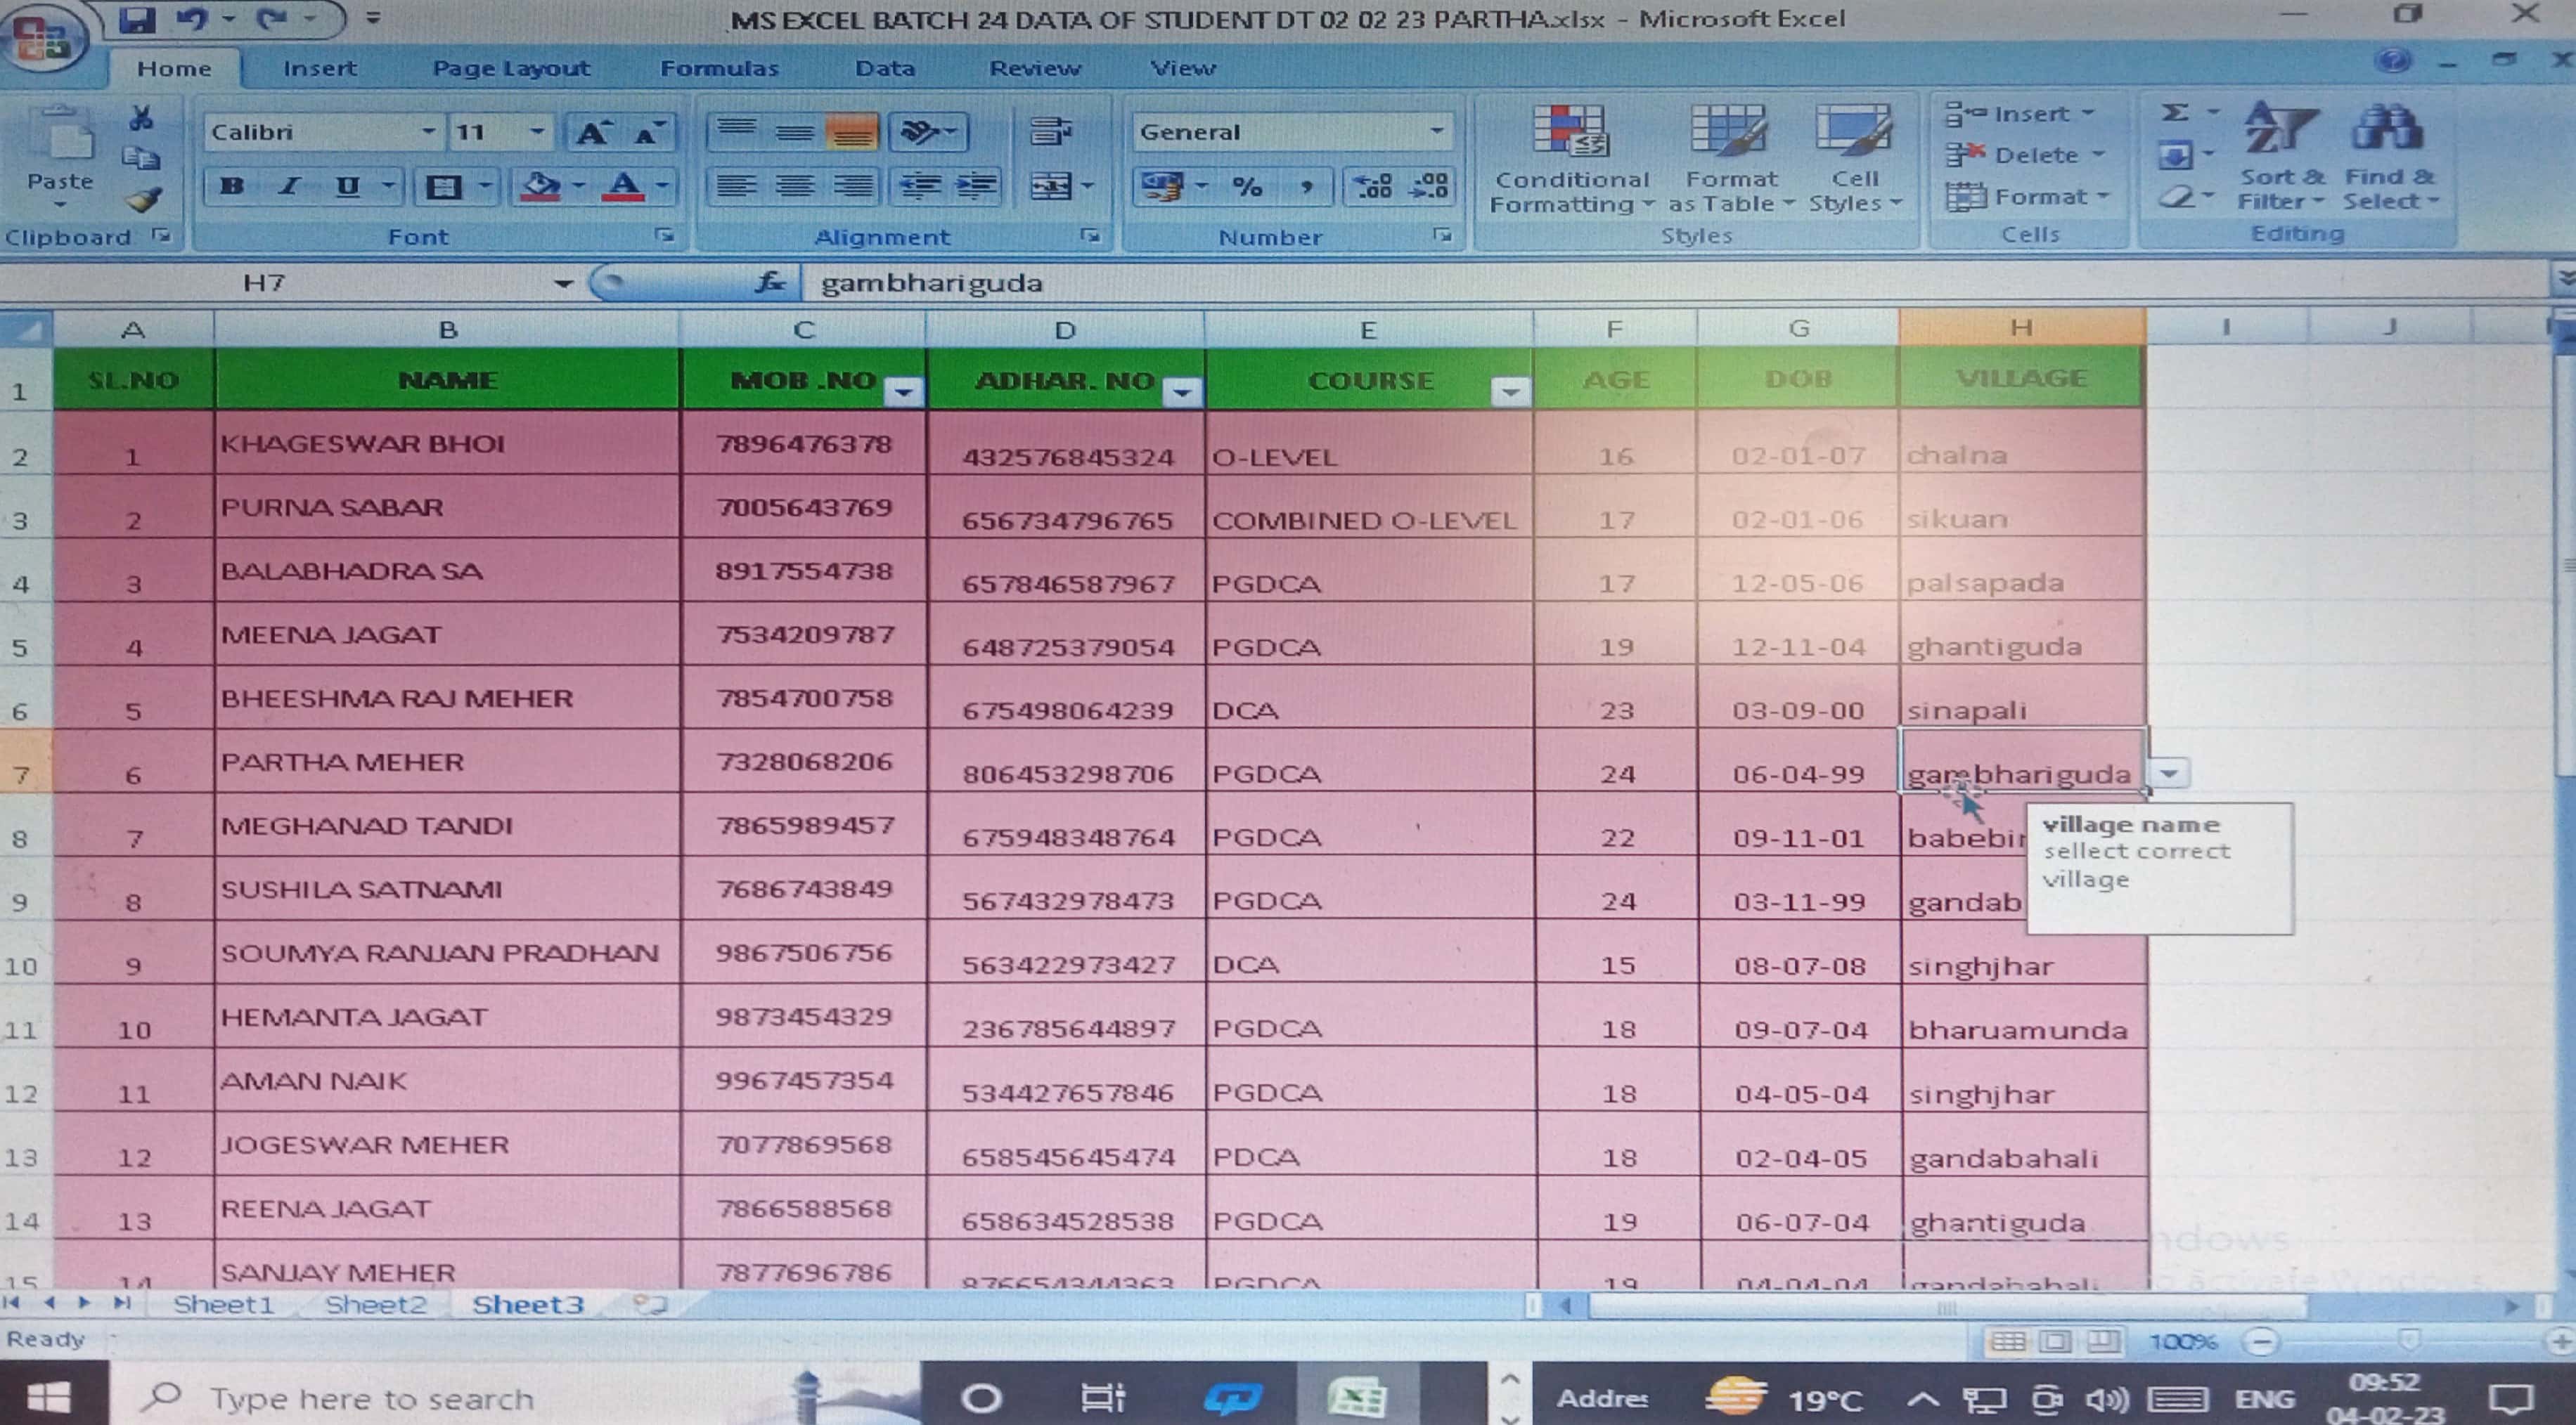The height and width of the screenshot is (1425, 2576).
Task: Click the zoom out minus button
Action: [2263, 1341]
